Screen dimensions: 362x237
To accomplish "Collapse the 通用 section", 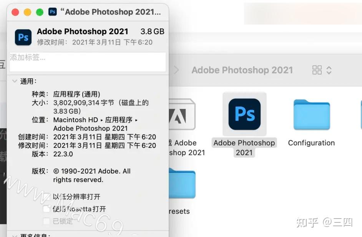I will (x=15, y=81).
